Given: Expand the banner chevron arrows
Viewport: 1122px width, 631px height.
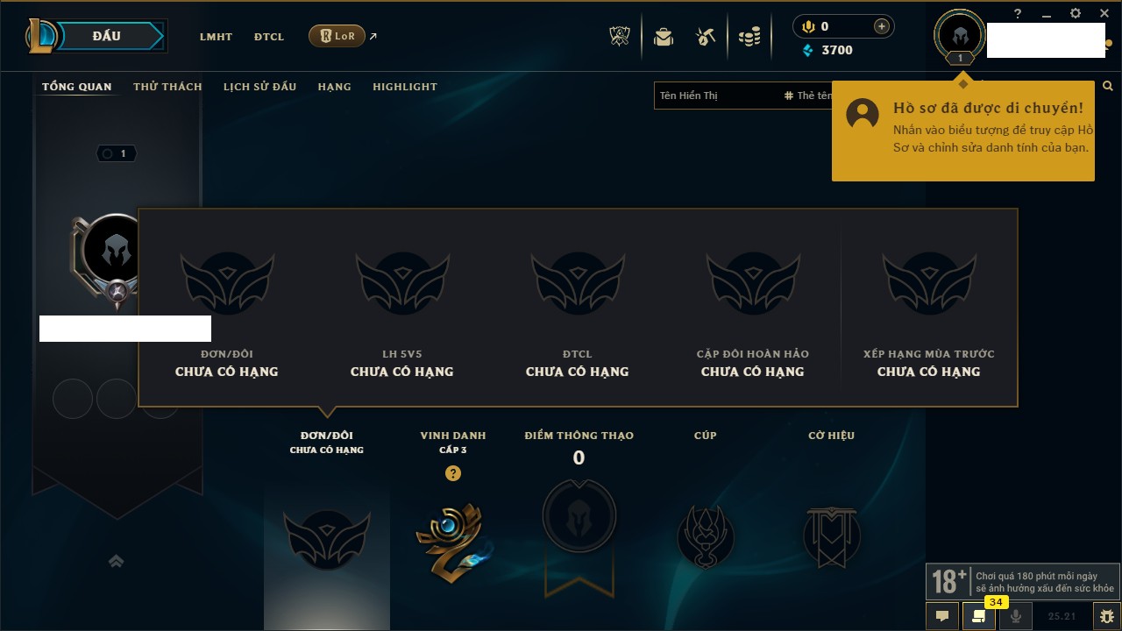Looking at the screenshot, I should (116, 562).
